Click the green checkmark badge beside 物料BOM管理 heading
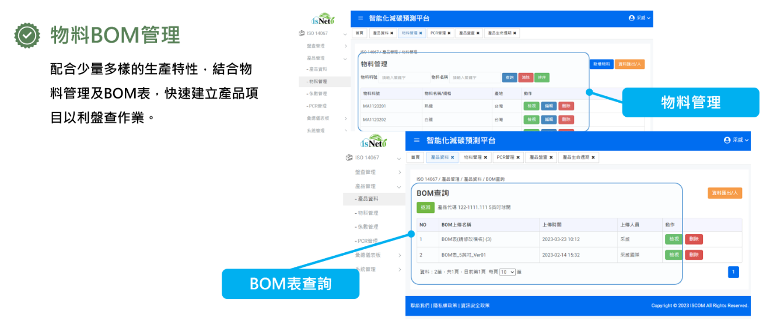Screen dimensions: 770x324 [27, 35]
